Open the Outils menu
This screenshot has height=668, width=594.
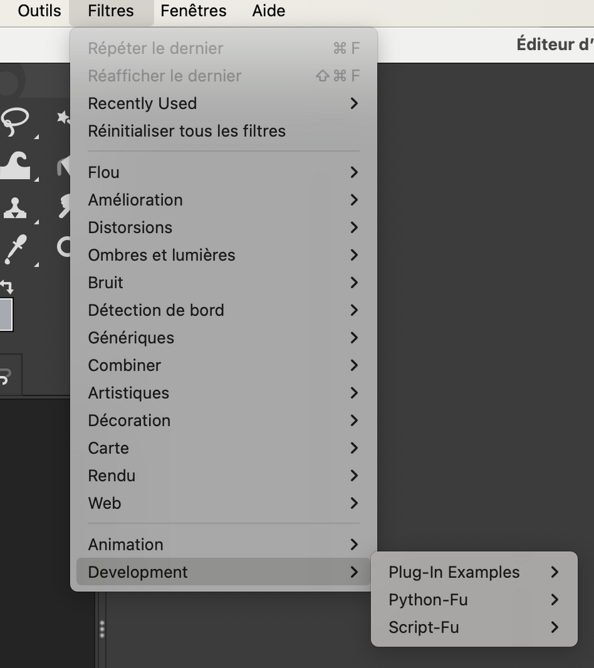click(x=39, y=11)
